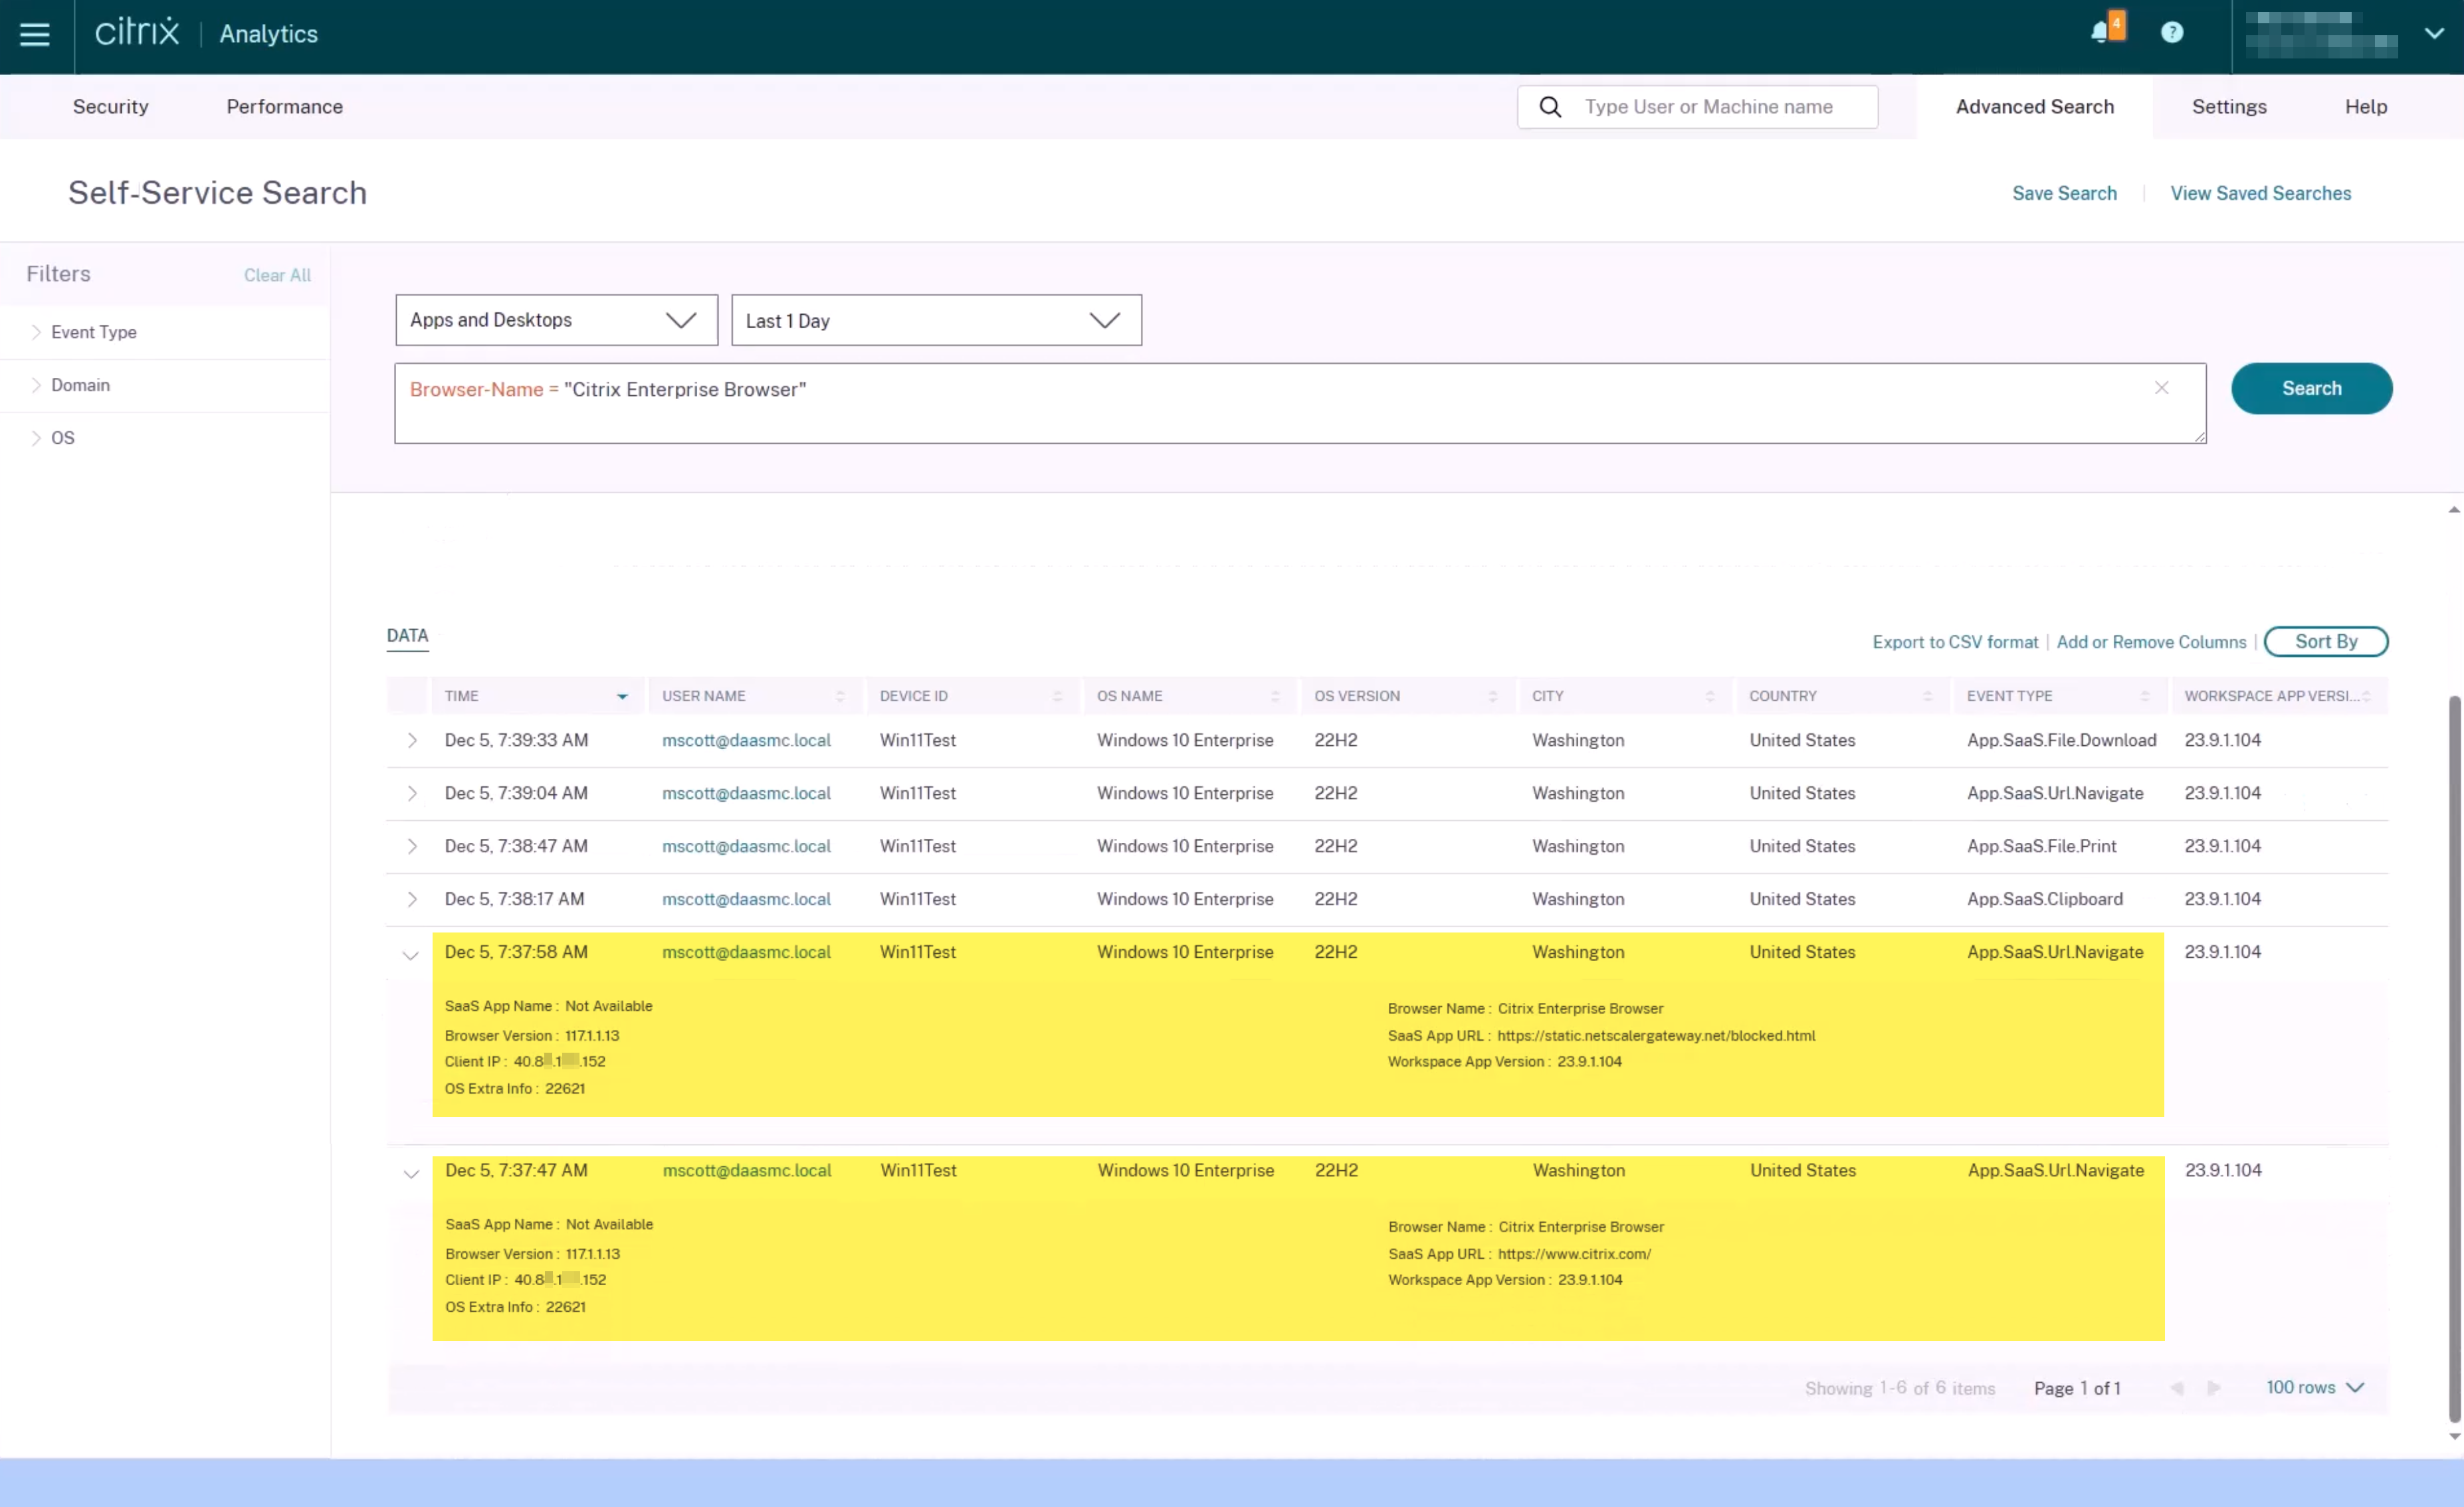This screenshot has height=1507, width=2464.
Task: Go to next page arrow in pagination
Action: 2214,1388
